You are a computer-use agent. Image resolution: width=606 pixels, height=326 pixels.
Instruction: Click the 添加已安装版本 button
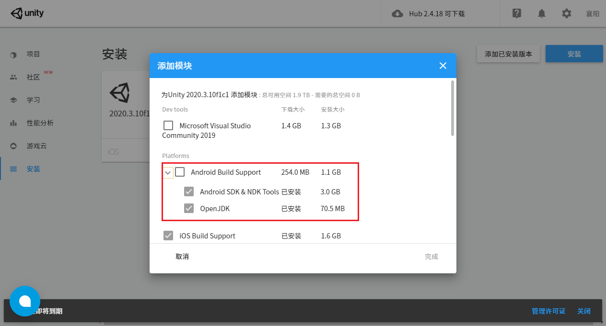tap(508, 54)
